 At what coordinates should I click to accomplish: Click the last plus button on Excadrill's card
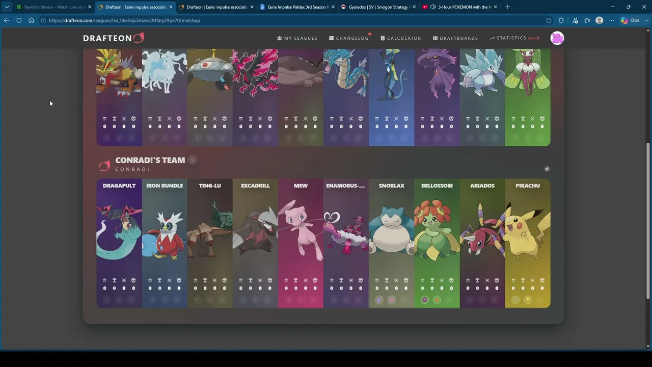point(267,300)
